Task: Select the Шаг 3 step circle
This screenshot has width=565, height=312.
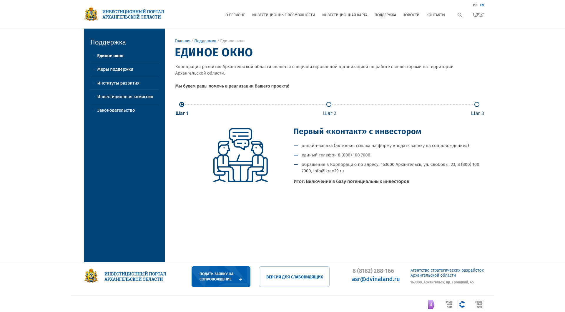Action: [477, 105]
